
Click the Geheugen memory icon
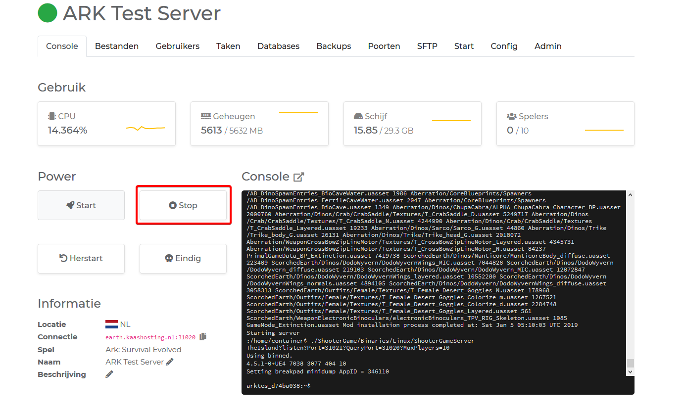click(205, 117)
